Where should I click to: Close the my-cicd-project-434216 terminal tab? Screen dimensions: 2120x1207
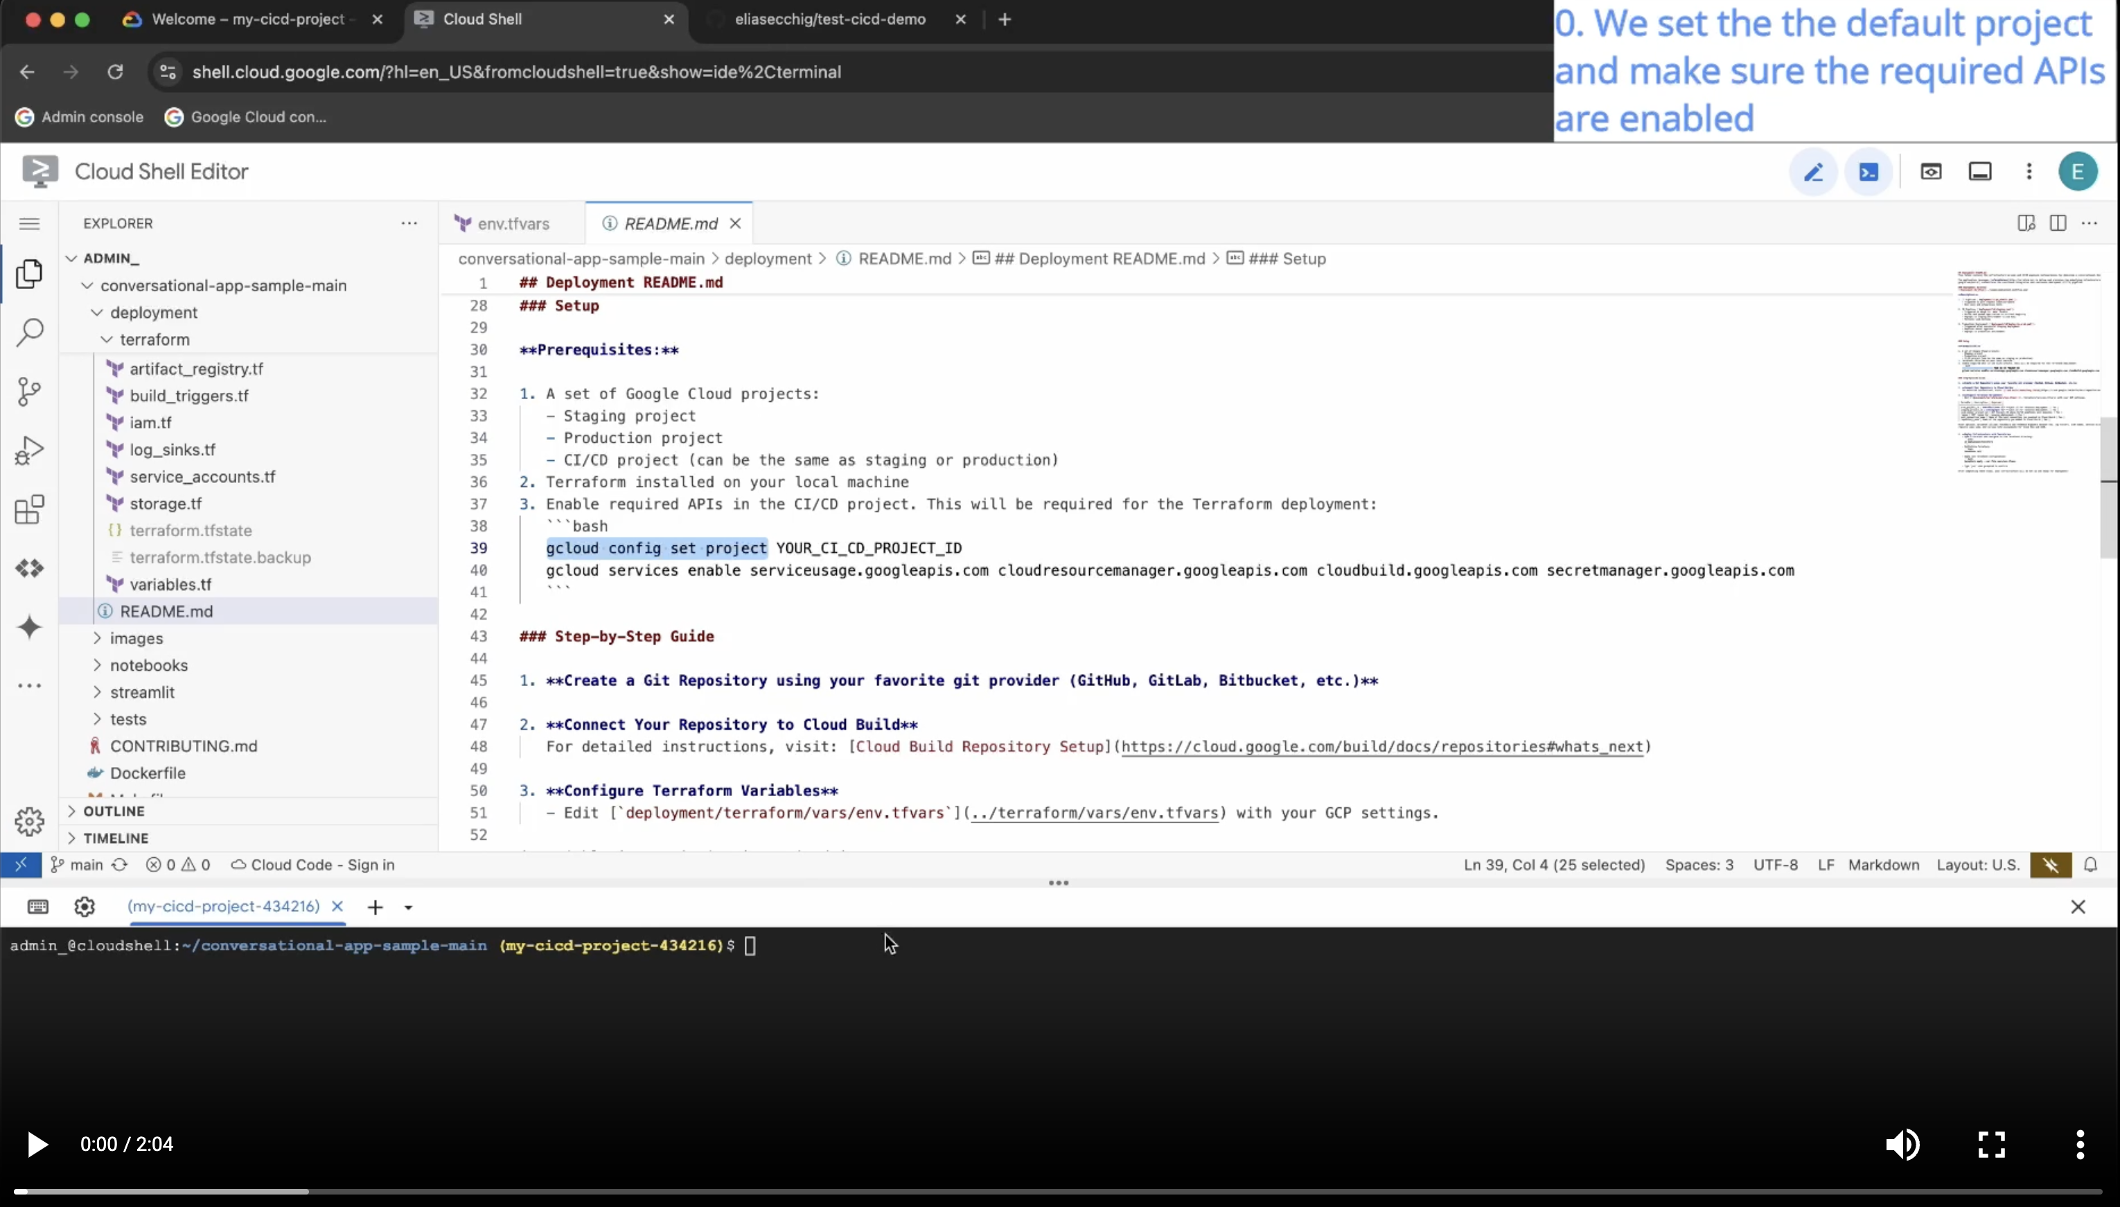[337, 906]
